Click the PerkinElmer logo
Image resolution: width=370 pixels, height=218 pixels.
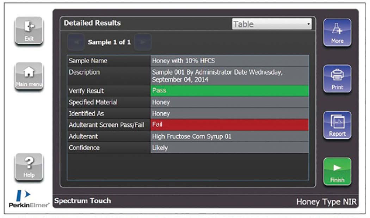(29, 199)
